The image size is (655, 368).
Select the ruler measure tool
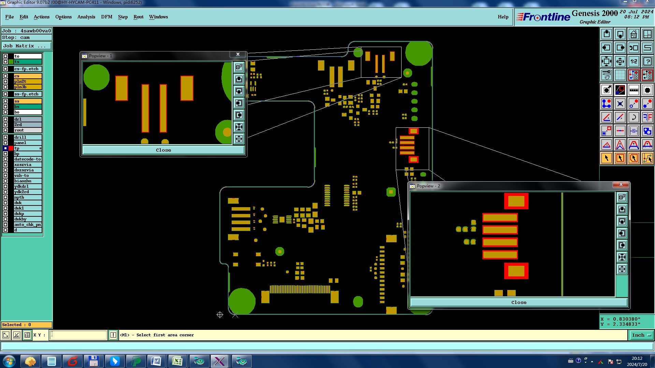(634, 90)
